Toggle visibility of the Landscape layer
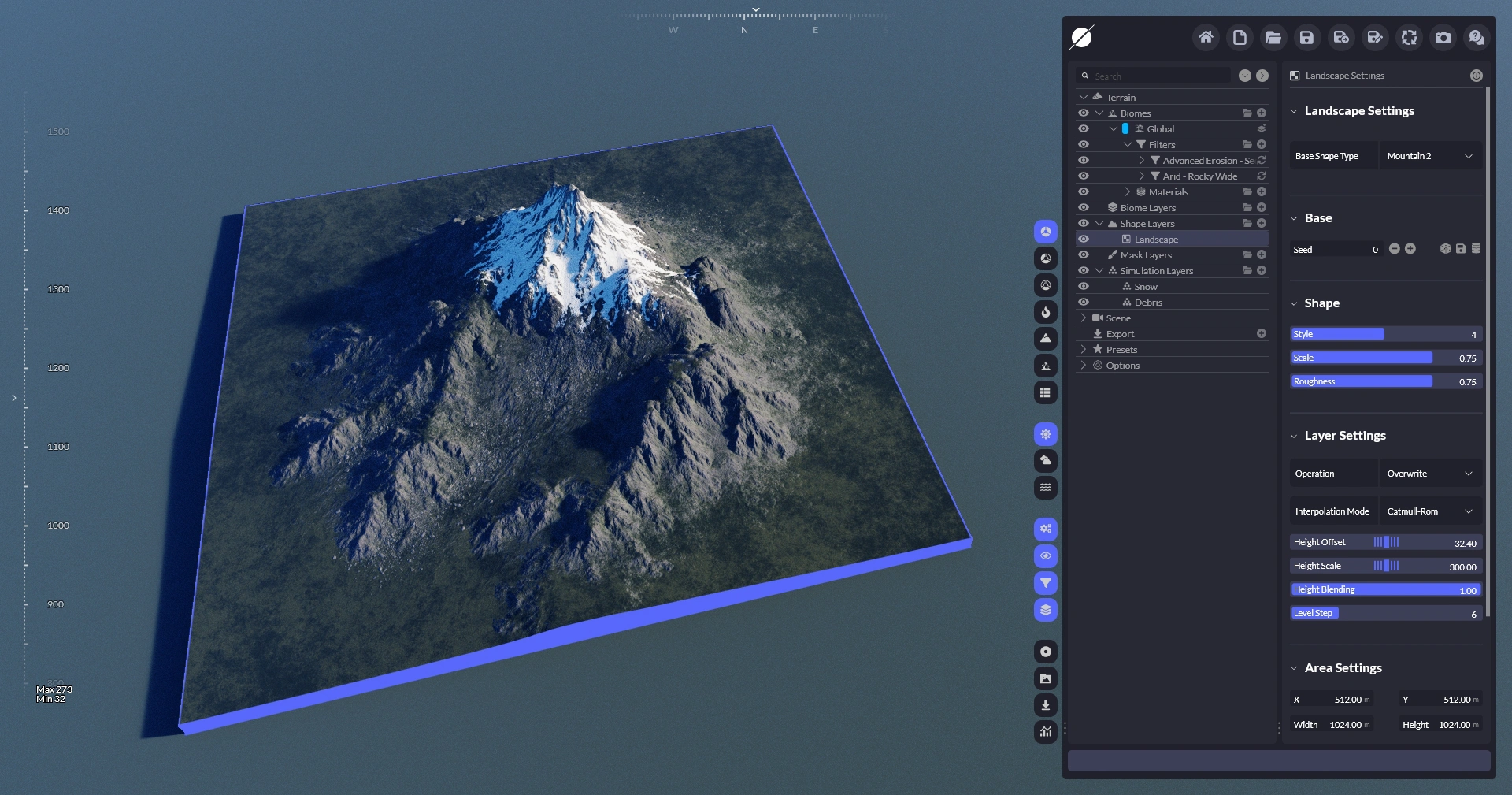1512x795 pixels. [1084, 240]
